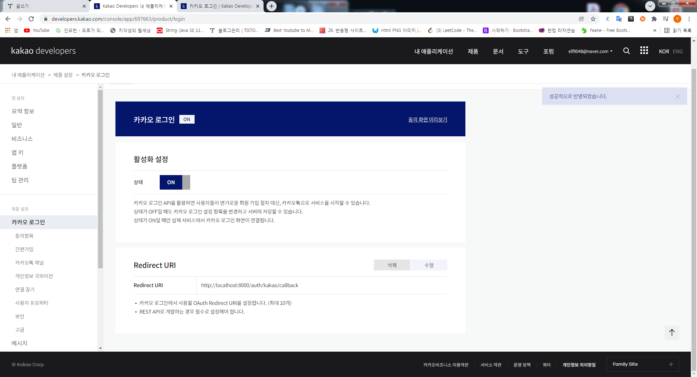
Task: Open 플랫폼 in sidebar
Action: [20, 166]
